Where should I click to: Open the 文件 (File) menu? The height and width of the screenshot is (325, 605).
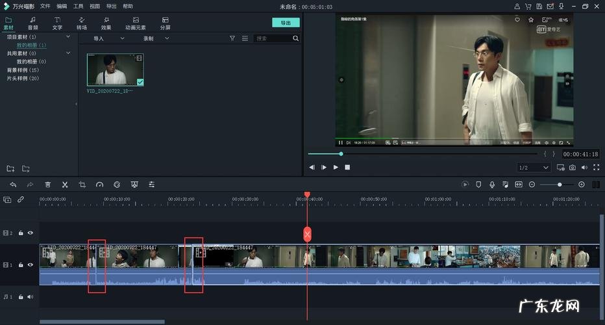45,6
